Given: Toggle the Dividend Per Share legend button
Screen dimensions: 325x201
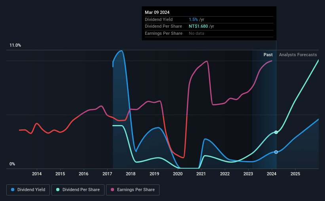Looking at the screenshot, I should [x=78, y=190].
